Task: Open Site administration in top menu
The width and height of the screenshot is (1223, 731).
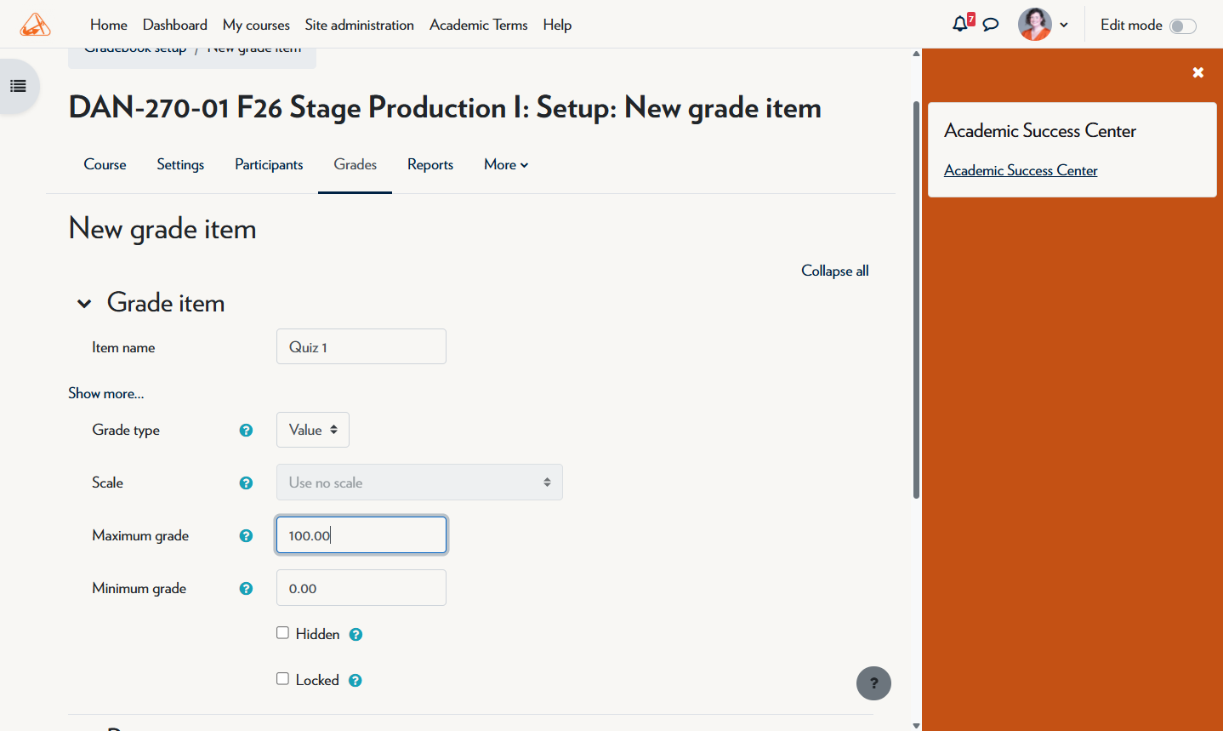Action: click(x=360, y=25)
